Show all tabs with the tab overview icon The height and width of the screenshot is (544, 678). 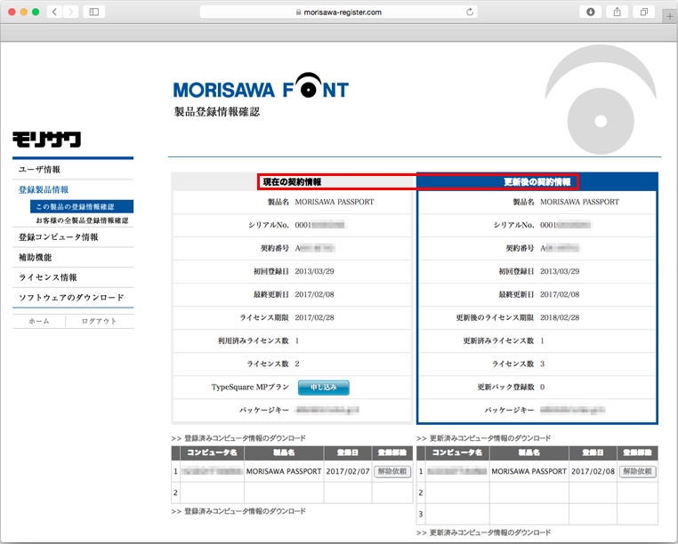(644, 12)
